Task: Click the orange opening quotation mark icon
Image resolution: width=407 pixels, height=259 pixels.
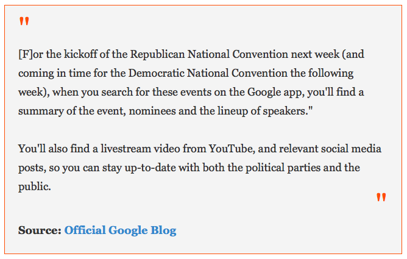Action: click(24, 21)
